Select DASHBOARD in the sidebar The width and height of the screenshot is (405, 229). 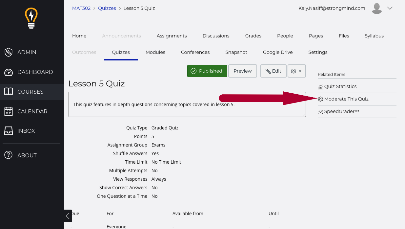point(32,72)
